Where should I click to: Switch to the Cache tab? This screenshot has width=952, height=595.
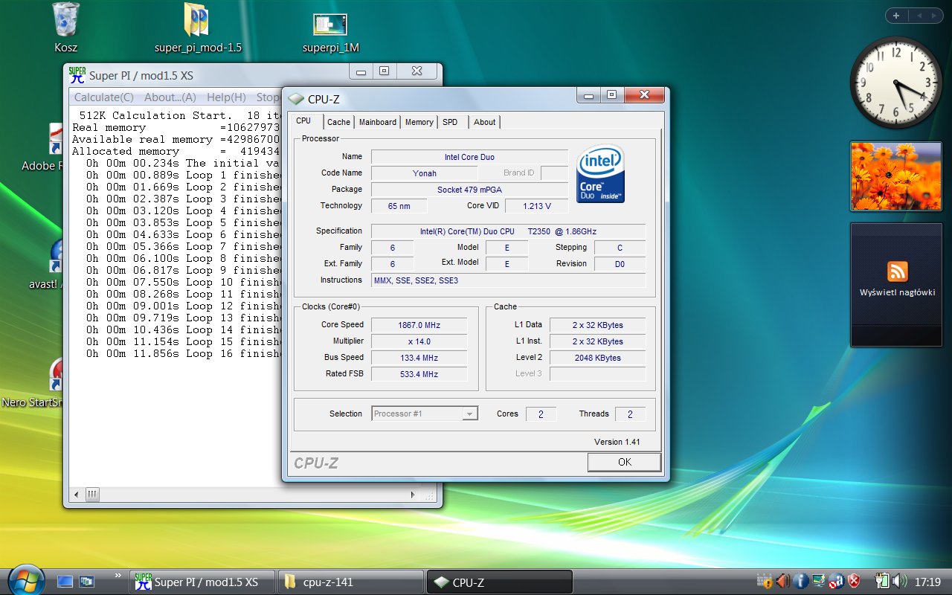(338, 122)
